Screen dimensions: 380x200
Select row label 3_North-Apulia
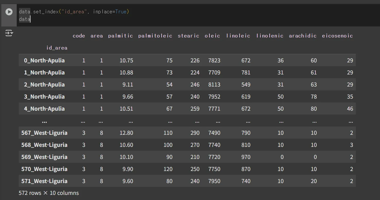tap(44, 97)
